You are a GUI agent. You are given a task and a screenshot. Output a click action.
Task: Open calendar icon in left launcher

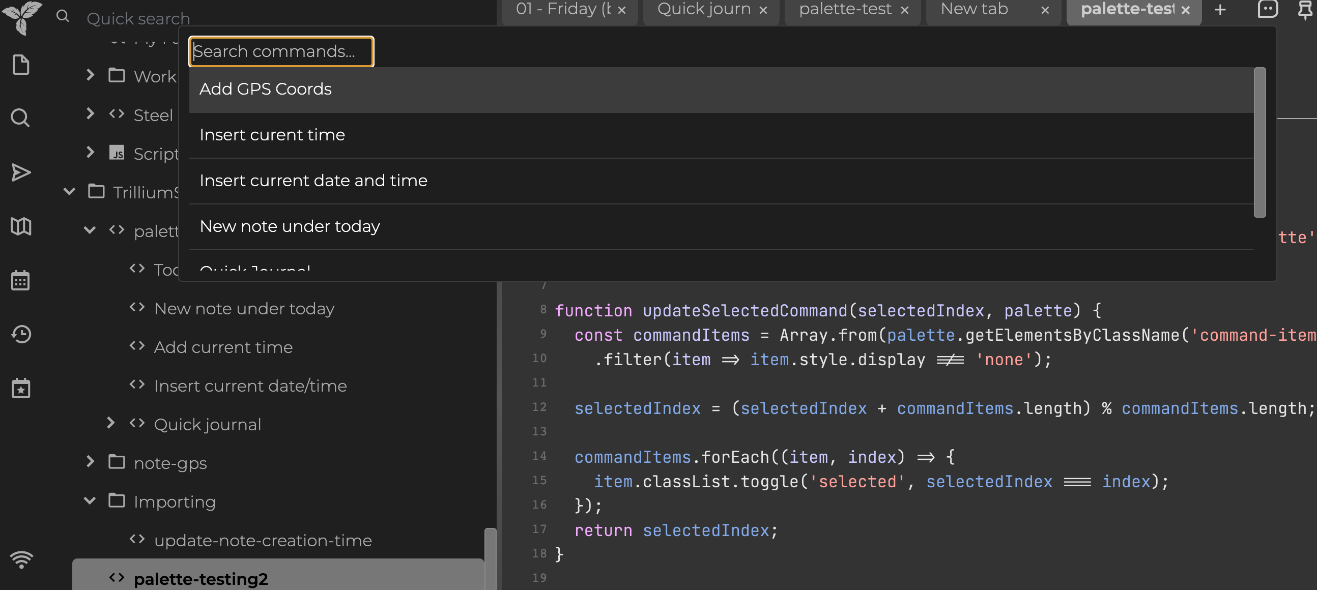click(x=20, y=280)
